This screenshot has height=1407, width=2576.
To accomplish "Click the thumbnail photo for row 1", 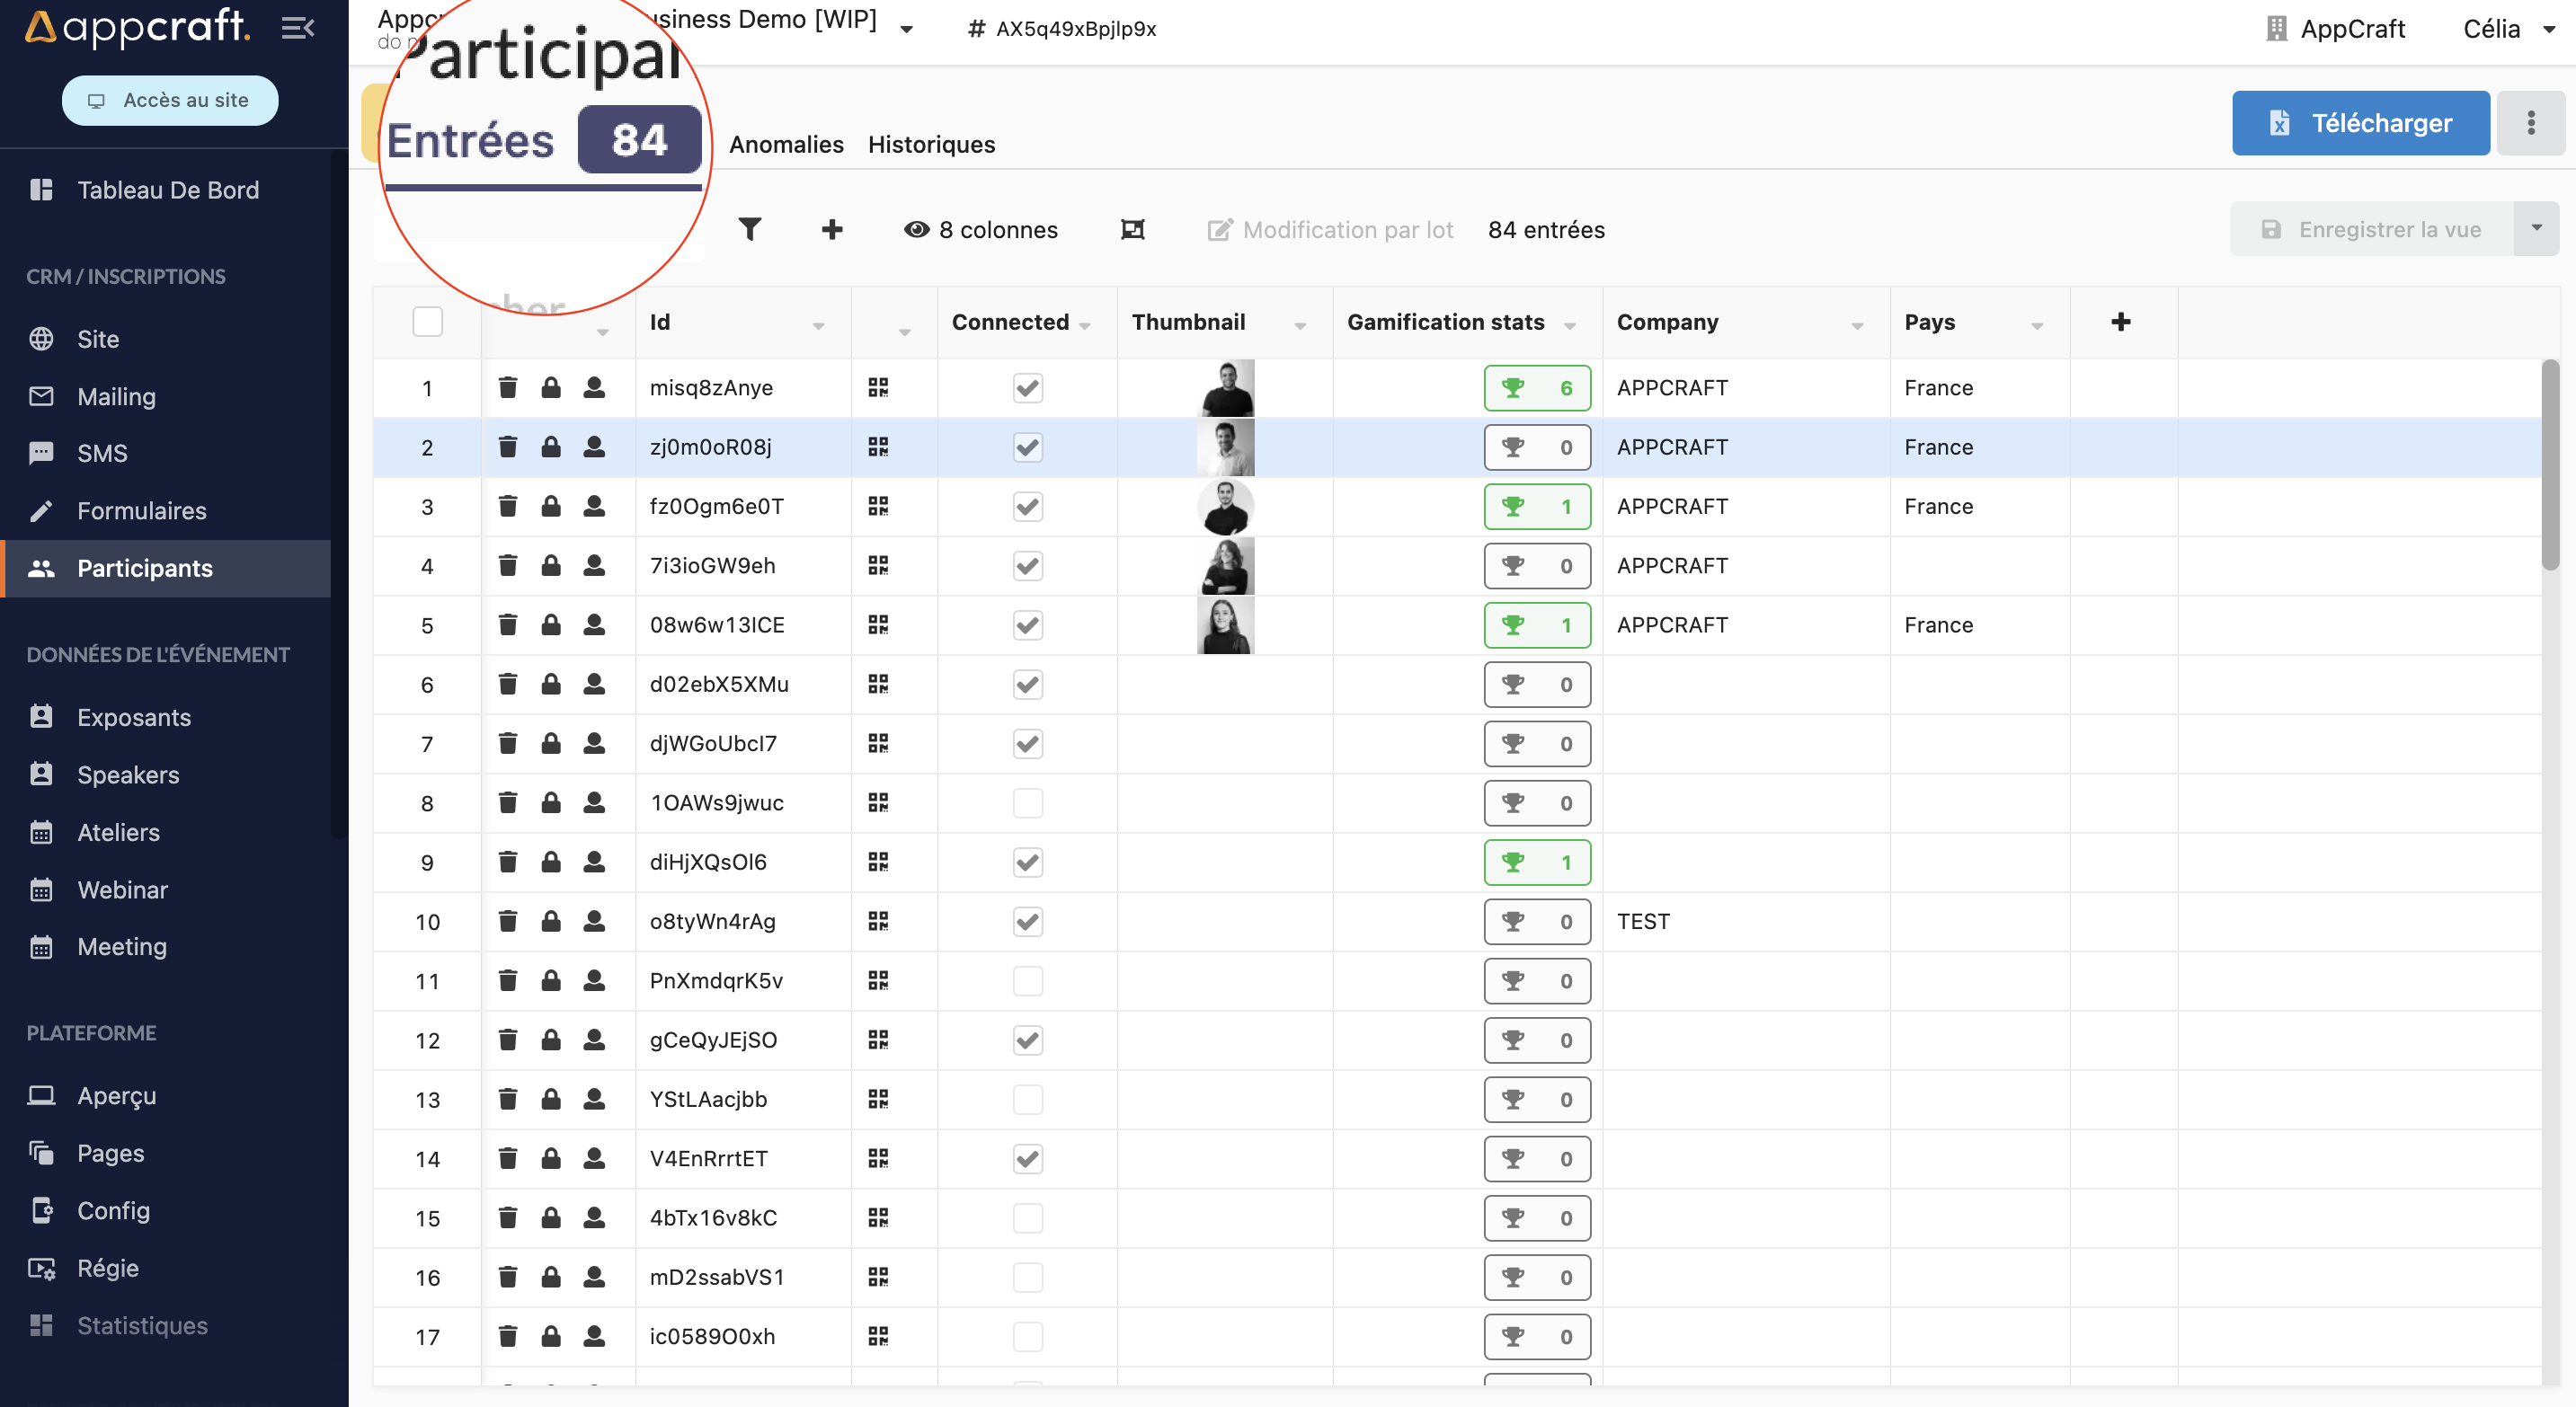I will tap(1226, 386).
